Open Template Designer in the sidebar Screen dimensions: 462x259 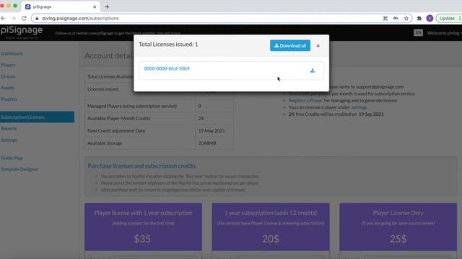[19, 169]
